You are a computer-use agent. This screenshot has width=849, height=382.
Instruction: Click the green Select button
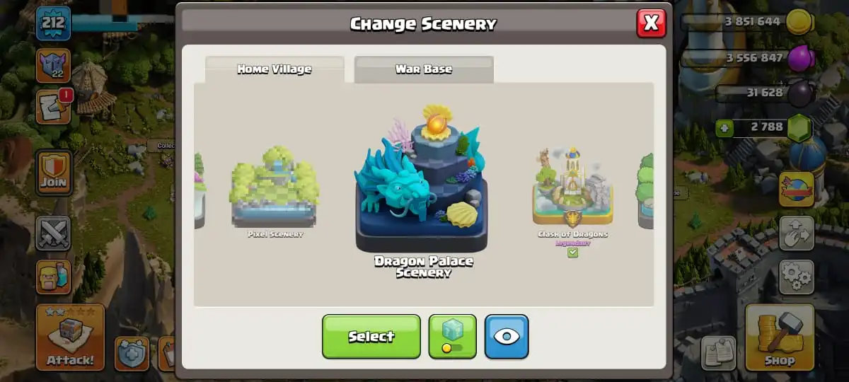[371, 337]
